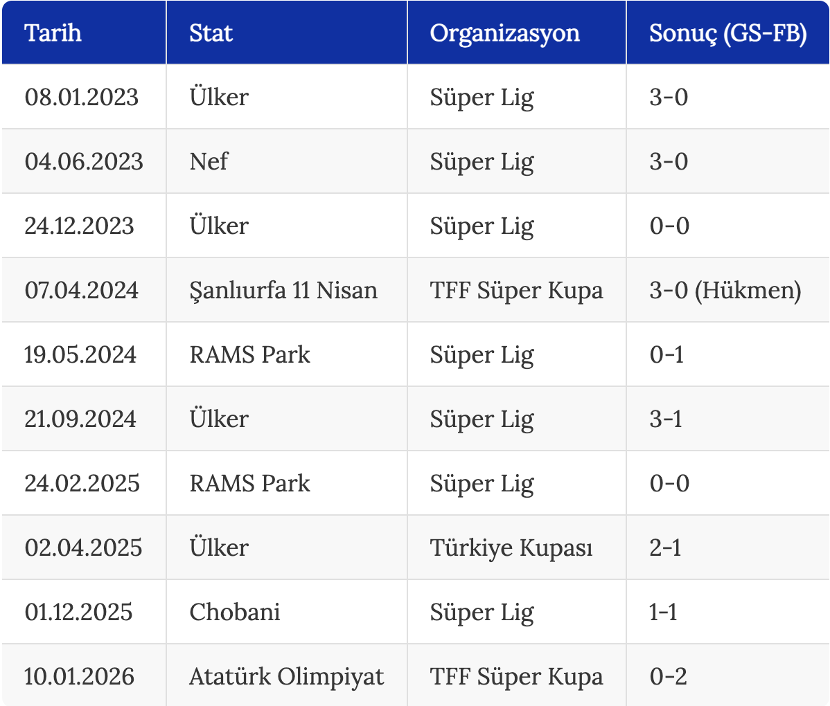Viewport: 830px width, 706px height.
Task: Click the Şanlıurfa 11 Nisan cell
Action: 283,290
